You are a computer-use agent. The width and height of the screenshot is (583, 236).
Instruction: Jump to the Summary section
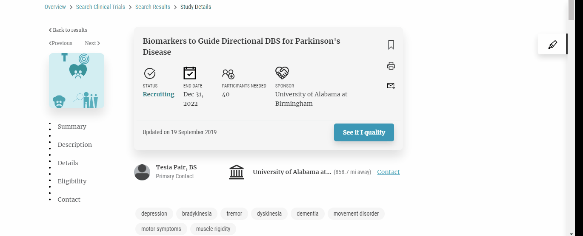[x=72, y=126]
